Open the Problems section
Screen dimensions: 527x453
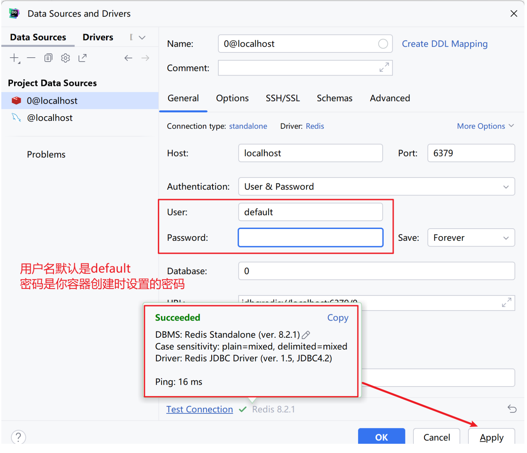pos(46,154)
